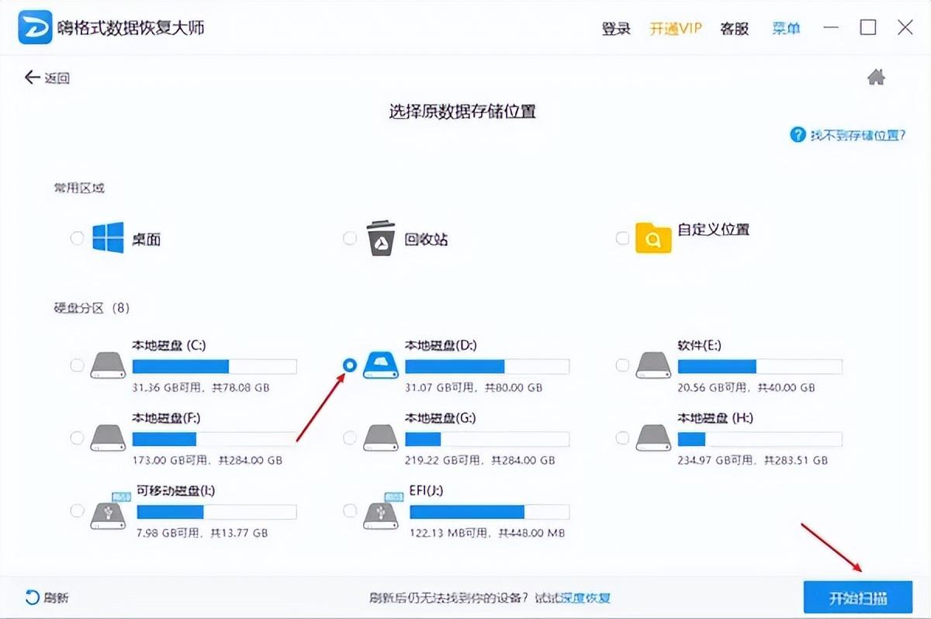Click the refresh icon at bottom left
Viewport: 931px width, 619px height.
(33, 597)
